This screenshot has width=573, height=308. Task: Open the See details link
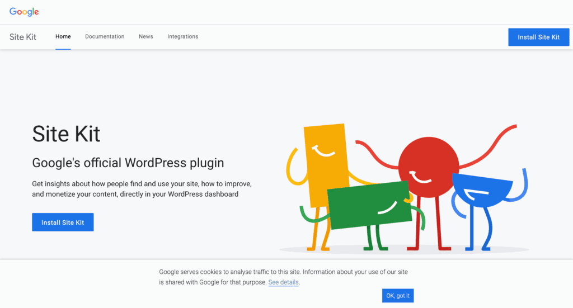coord(283,282)
